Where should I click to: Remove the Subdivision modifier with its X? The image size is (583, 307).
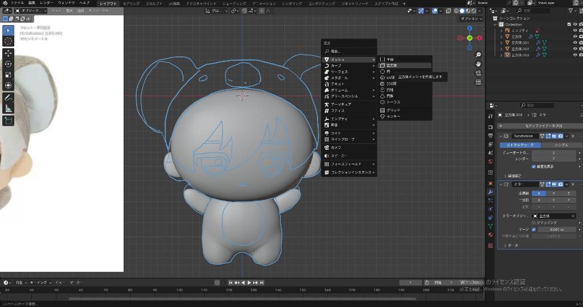573,136
